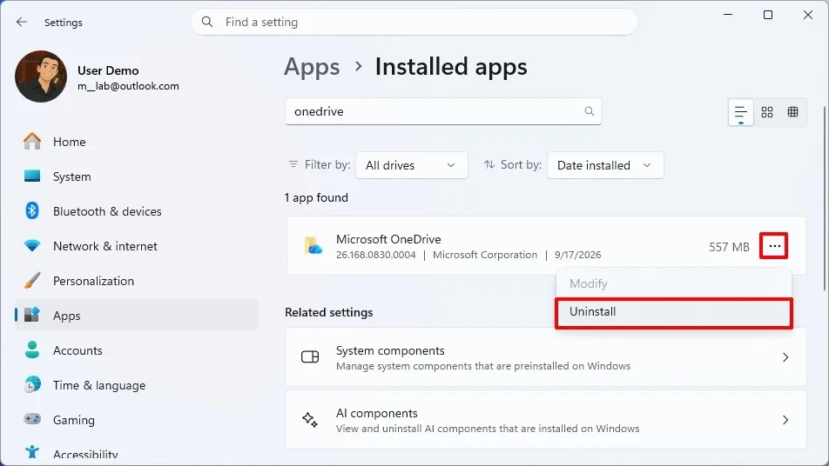Maximize the Settings window
The height and width of the screenshot is (466, 829).
768,15
